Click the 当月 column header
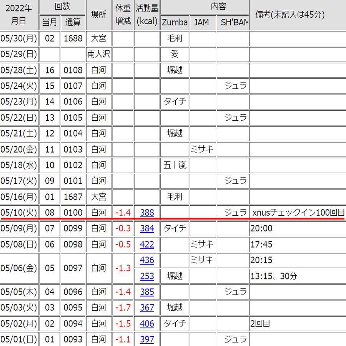Image resolution: width=346 pixels, height=346 pixels. click(50, 22)
